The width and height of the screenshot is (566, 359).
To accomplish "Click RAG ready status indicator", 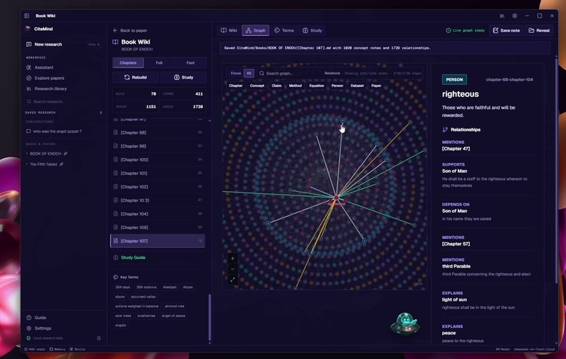I will 35,349.
